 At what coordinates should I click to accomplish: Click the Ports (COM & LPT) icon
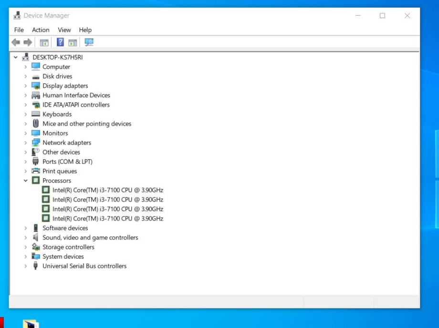pos(35,161)
